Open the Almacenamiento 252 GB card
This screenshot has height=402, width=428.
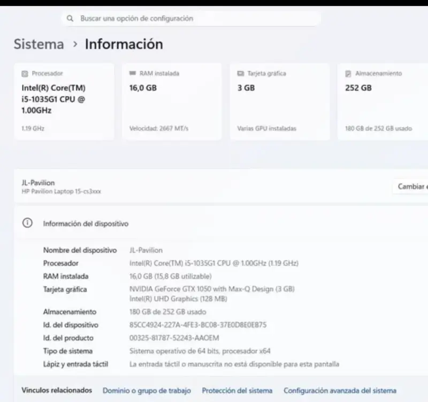(383, 102)
